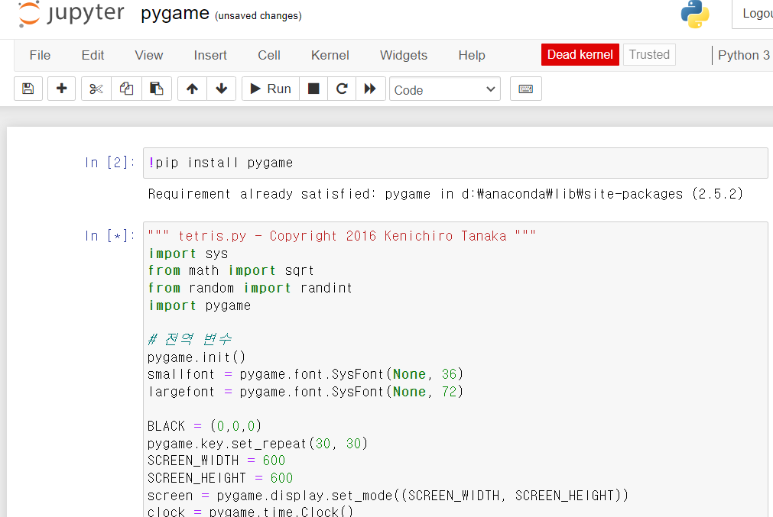Open the Cell menu
Viewport: 773px width, 517px height.
269,55
